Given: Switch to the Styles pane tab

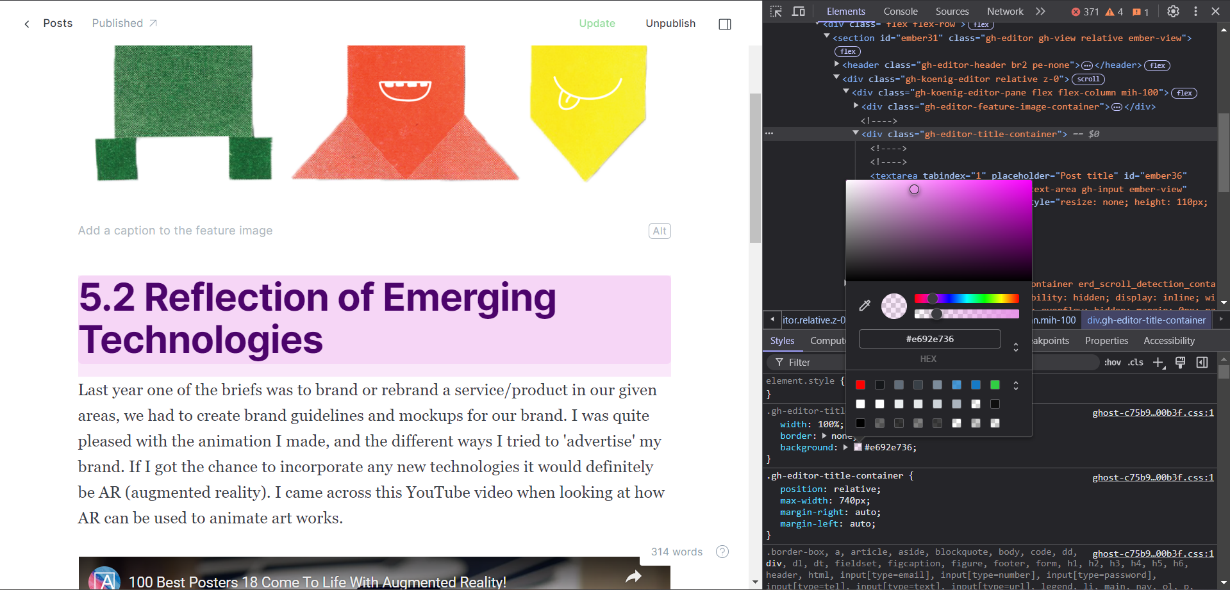Looking at the screenshot, I should click(782, 341).
